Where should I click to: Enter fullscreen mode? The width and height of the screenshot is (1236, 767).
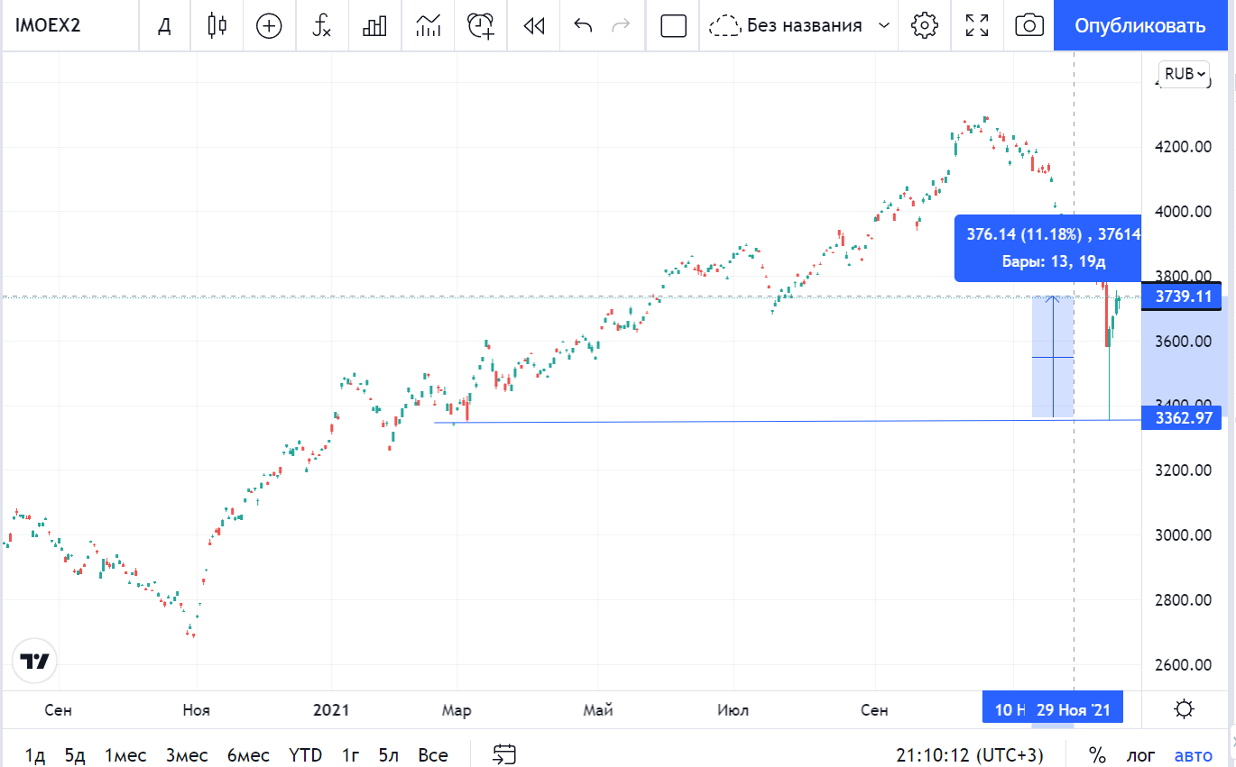click(x=977, y=25)
